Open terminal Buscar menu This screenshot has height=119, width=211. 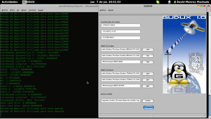[x=24, y=10]
